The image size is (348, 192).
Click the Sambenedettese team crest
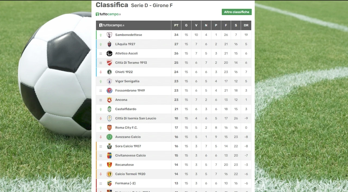[x=109, y=35]
